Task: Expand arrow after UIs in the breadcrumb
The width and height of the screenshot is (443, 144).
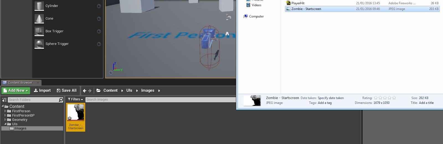Action: point(137,91)
